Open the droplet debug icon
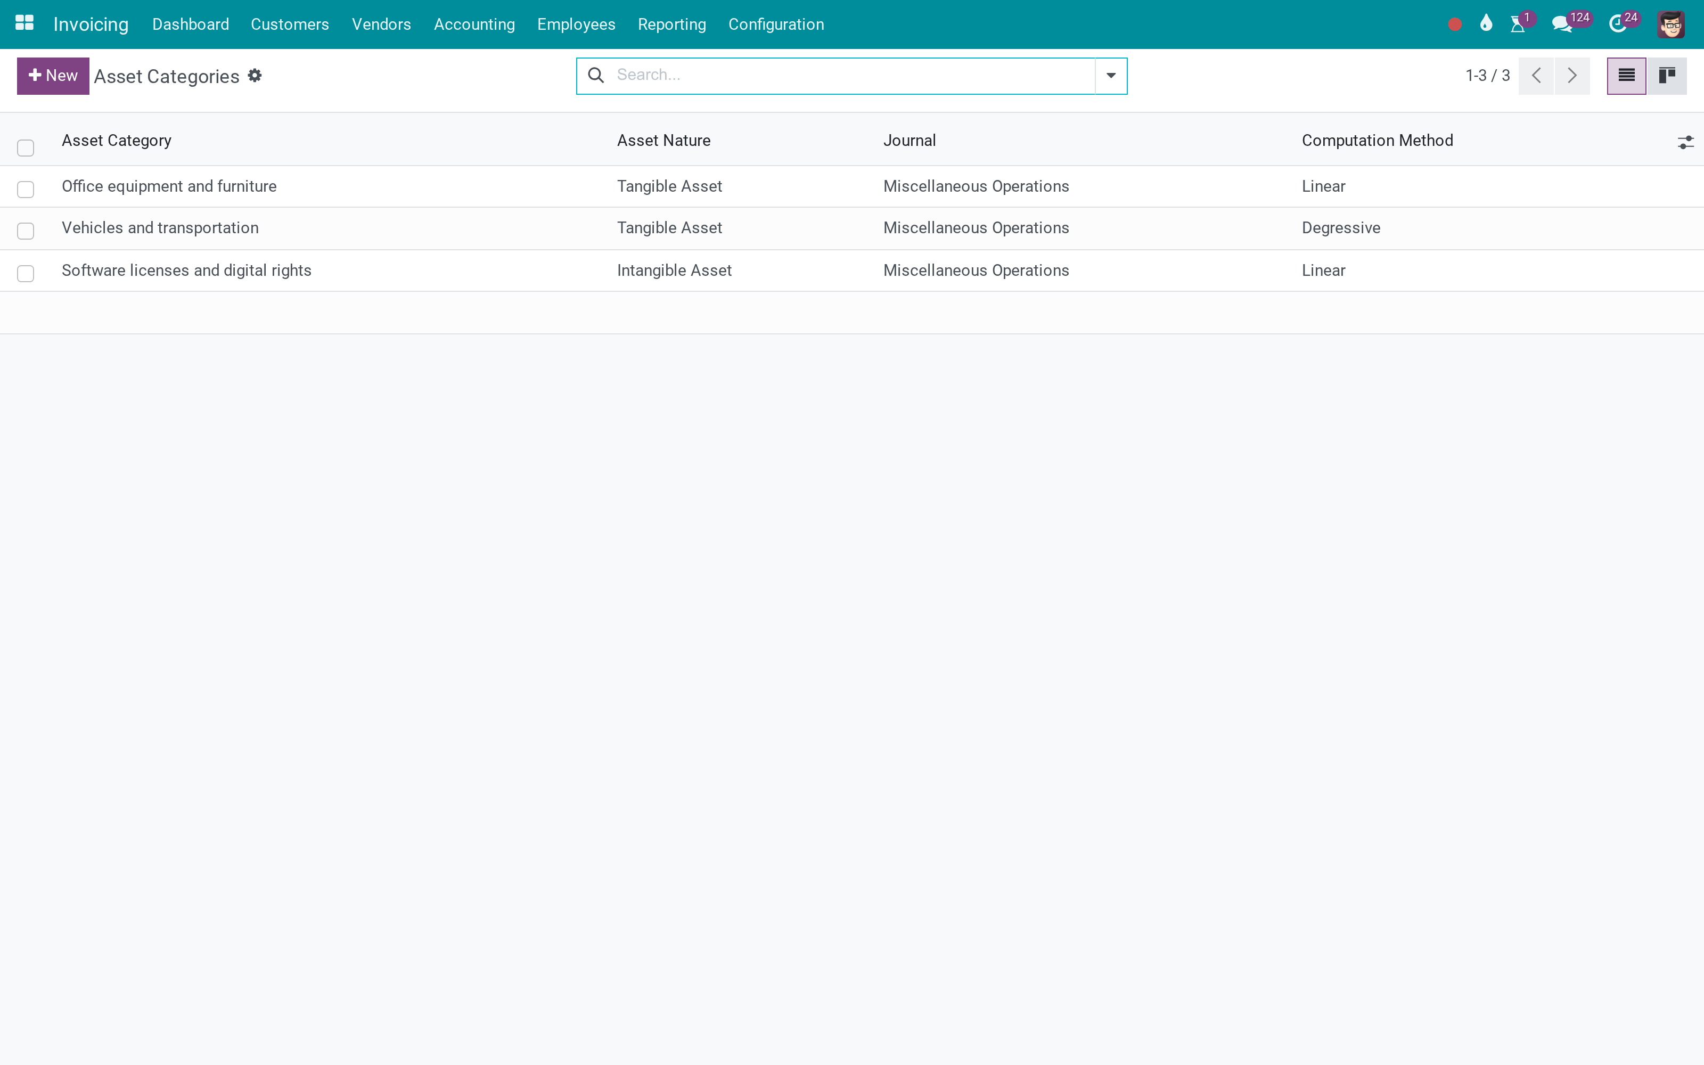This screenshot has width=1704, height=1065. click(1486, 23)
